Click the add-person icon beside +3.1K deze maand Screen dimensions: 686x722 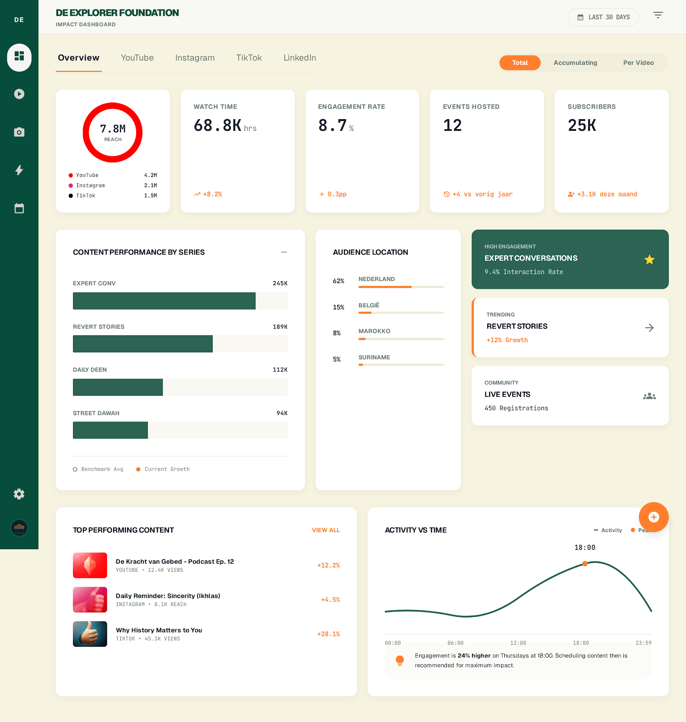tap(571, 194)
